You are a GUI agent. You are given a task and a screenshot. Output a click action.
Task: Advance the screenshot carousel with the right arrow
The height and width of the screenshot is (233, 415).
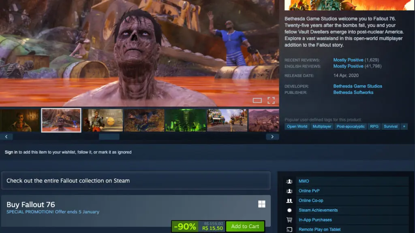click(x=272, y=136)
